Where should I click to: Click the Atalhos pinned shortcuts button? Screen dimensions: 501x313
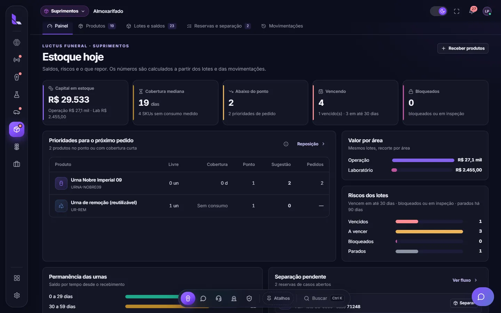(x=278, y=298)
